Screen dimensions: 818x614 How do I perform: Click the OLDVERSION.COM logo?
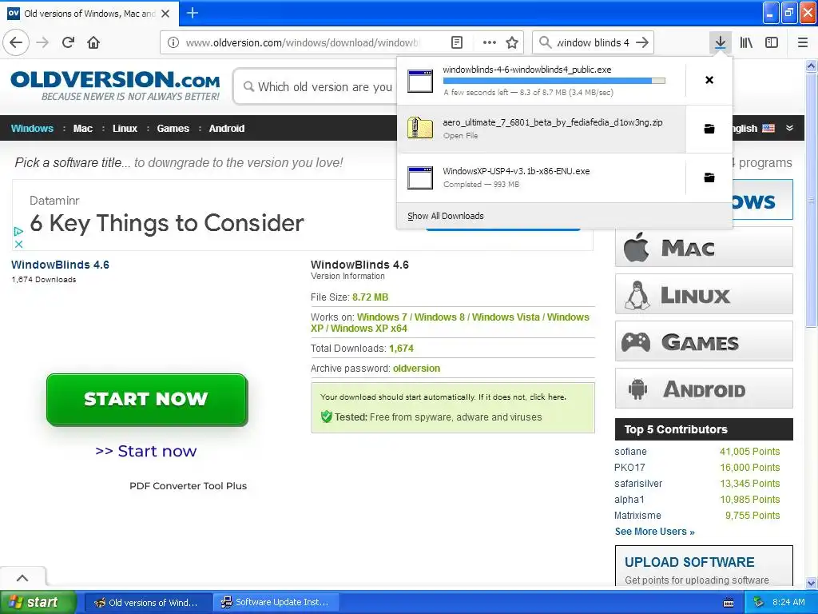coord(115,85)
